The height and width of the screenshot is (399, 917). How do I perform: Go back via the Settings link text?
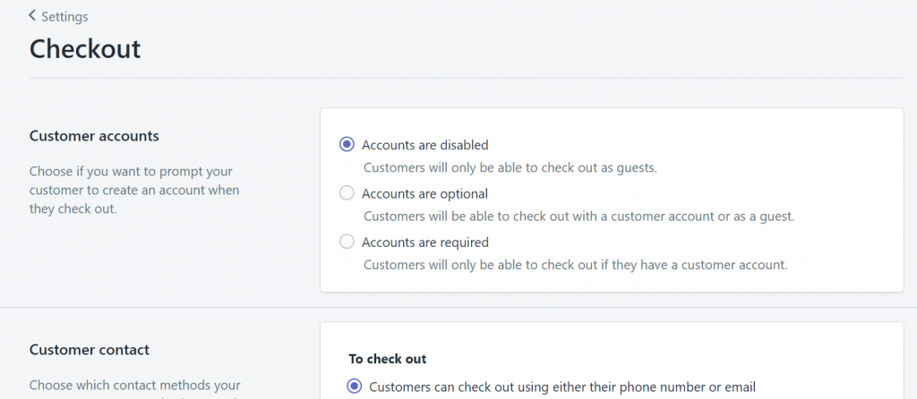pos(64,16)
